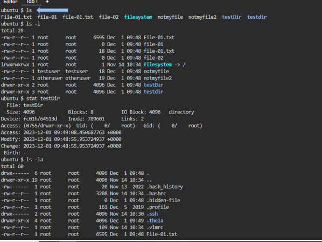Click 'Inode: 789601'

point(86,119)
